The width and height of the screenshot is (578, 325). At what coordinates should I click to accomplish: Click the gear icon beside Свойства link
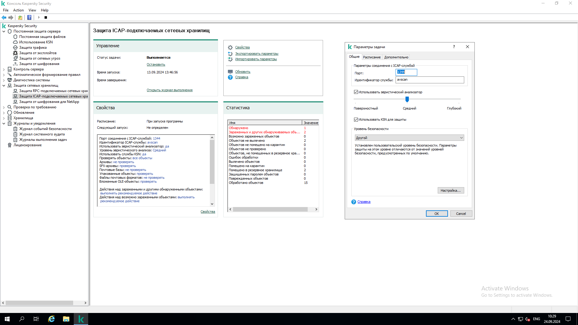(230, 48)
